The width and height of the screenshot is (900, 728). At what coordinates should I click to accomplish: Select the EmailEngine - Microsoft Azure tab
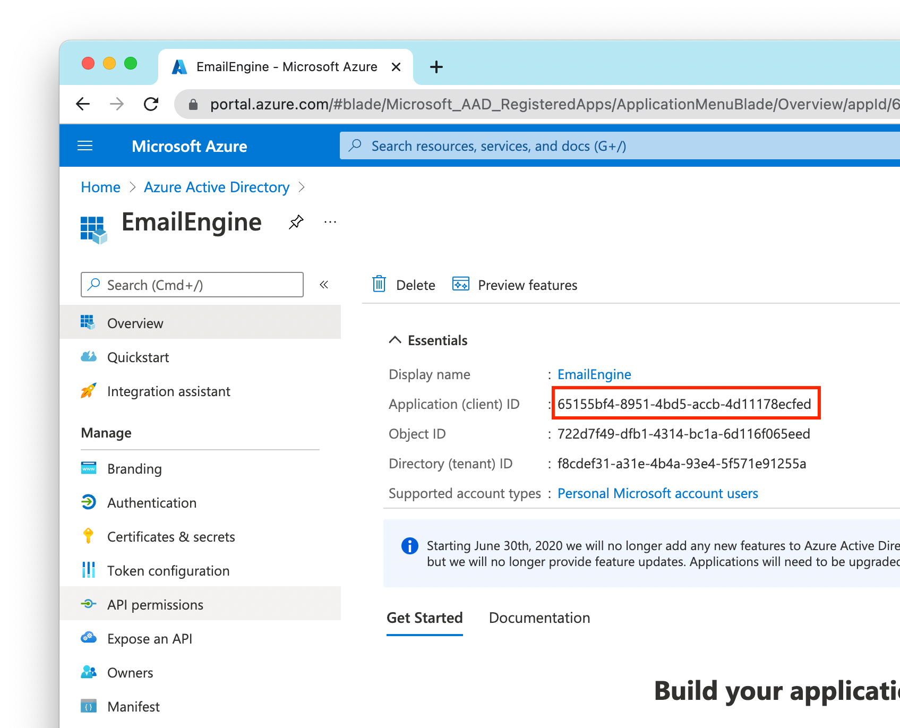point(286,67)
